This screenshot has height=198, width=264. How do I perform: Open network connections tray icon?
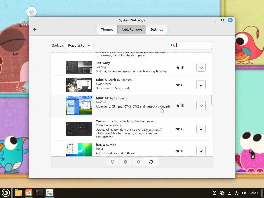tap(237, 193)
